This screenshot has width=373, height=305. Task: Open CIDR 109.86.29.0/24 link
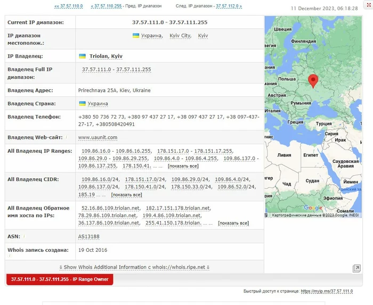[x=190, y=179]
